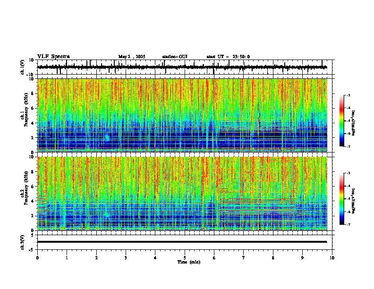Image resolution: width=374 pixels, height=289 pixels.
Task: Click the ch.2 spectrogram color scale bar
Action: pyautogui.click(x=342, y=199)
